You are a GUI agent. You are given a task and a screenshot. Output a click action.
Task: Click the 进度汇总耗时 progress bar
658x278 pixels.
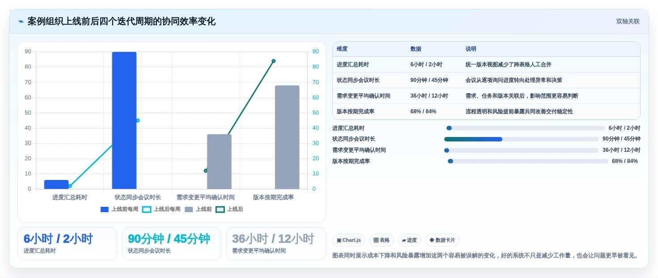[526, 128]
